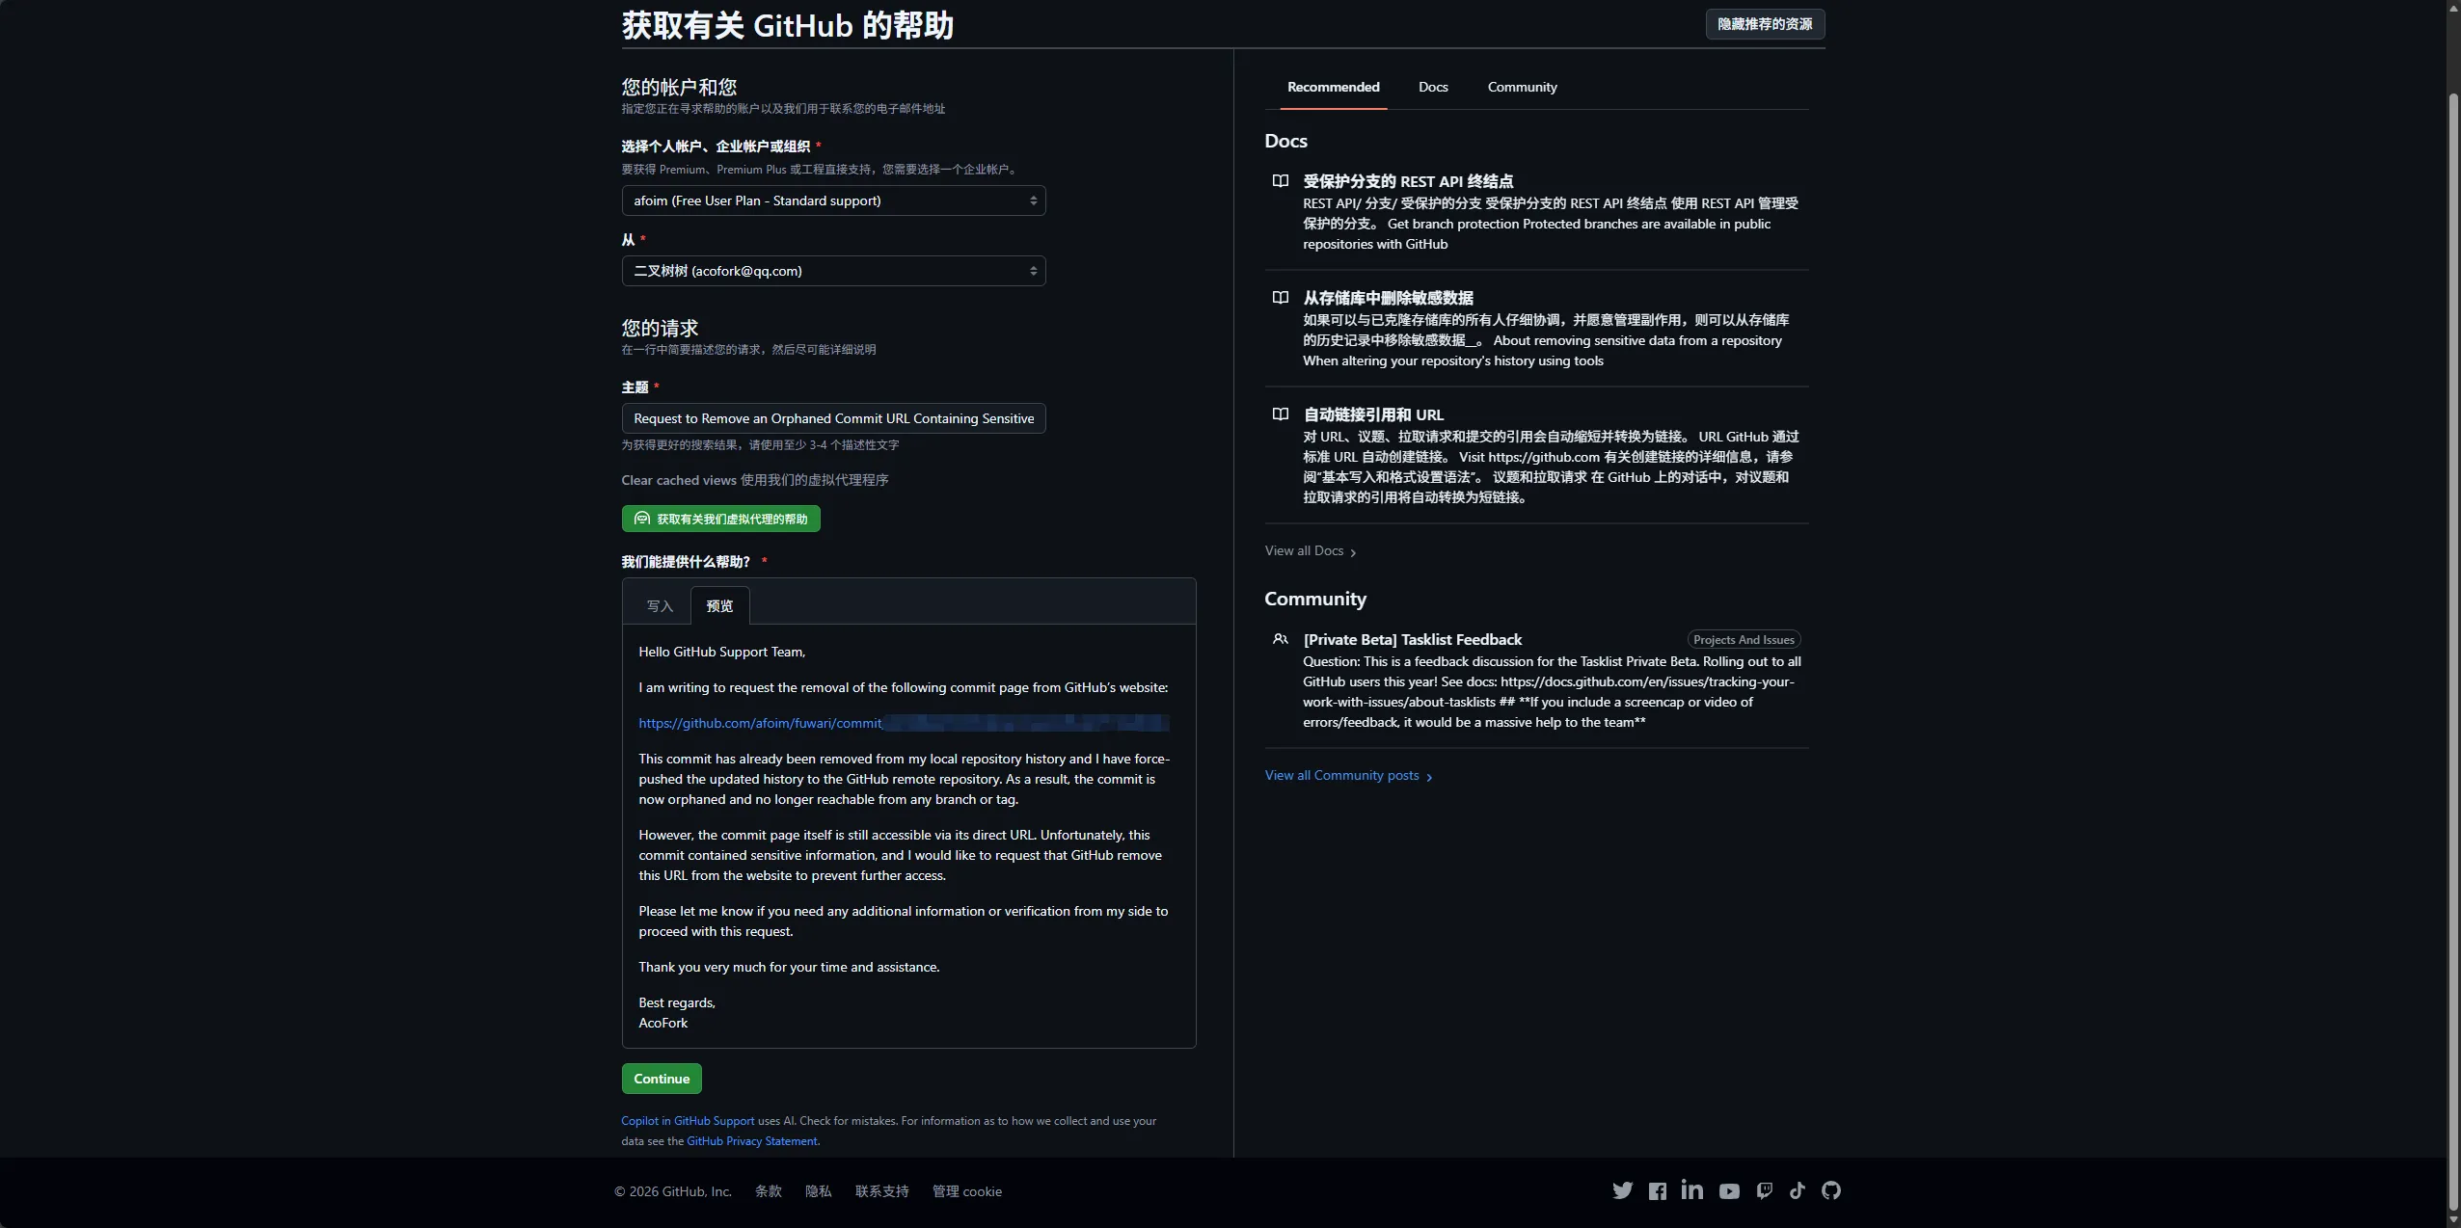Open the Twitch footer icon
This screenshot has height=1228, width=2461.
coord(1764,1190)
